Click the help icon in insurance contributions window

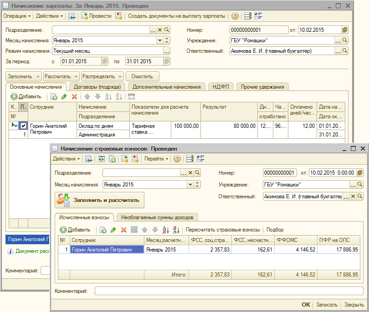click(177, 159)
